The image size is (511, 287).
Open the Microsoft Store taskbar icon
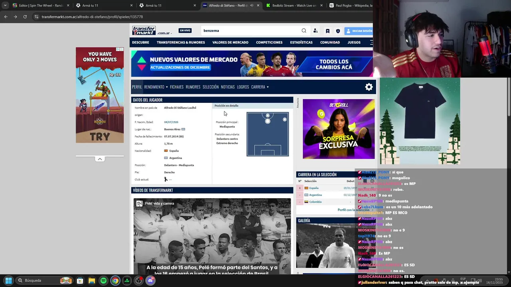80,281
